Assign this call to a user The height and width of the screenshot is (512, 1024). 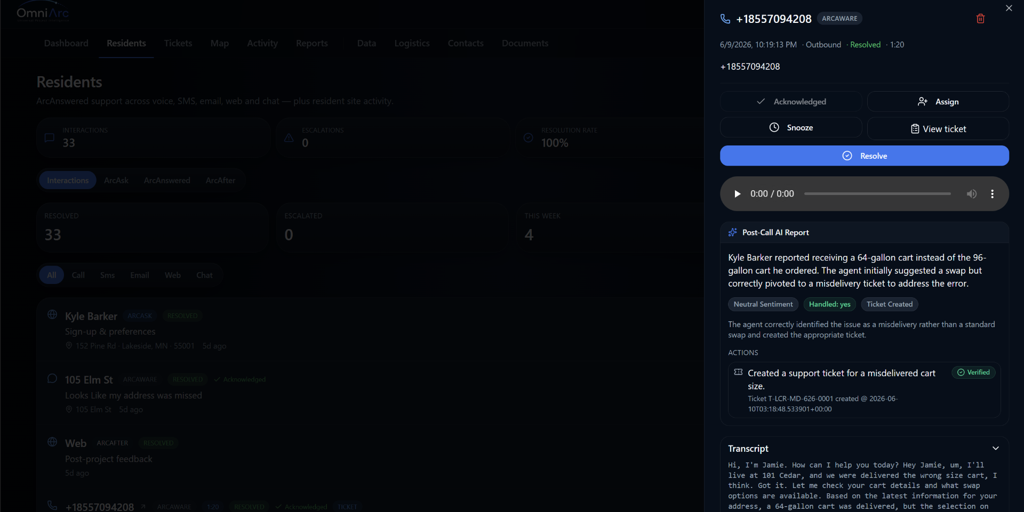(x=938, y=101)
